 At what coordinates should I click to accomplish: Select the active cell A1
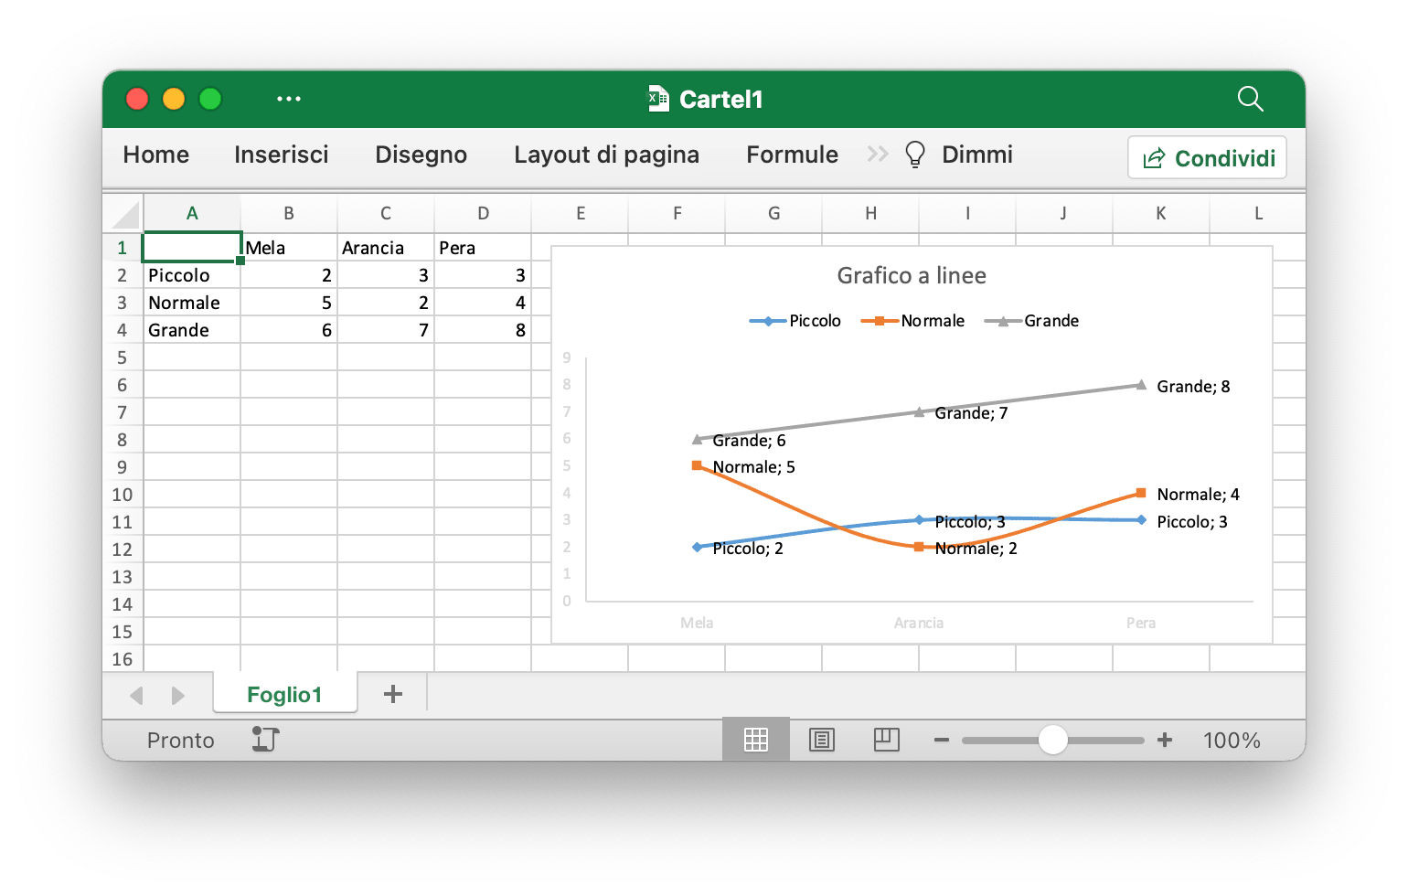click(192, 248)
